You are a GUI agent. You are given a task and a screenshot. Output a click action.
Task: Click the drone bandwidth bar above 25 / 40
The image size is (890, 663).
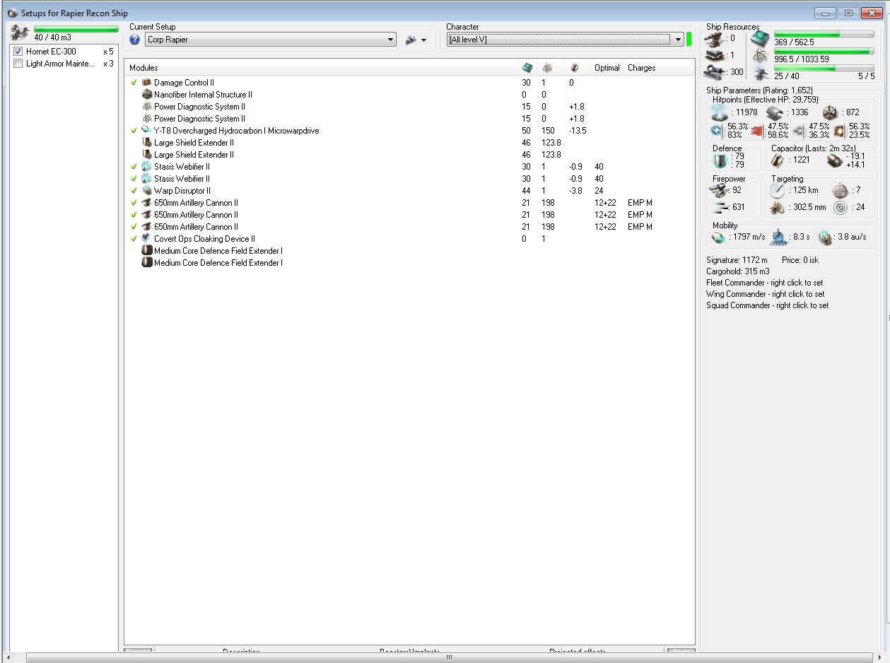click(824, 68)
